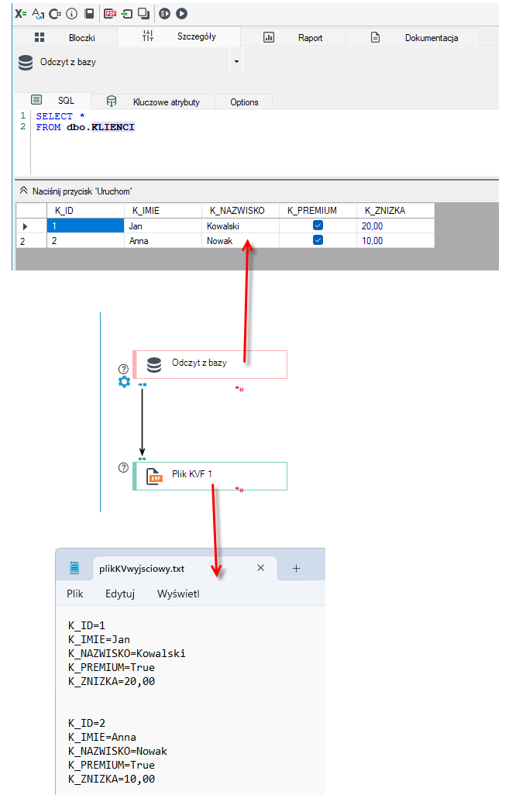This screenshot has height=795, width=509.
Task: Open the Wyświetl menu in Notepad
Action: [x=178, y=594]
